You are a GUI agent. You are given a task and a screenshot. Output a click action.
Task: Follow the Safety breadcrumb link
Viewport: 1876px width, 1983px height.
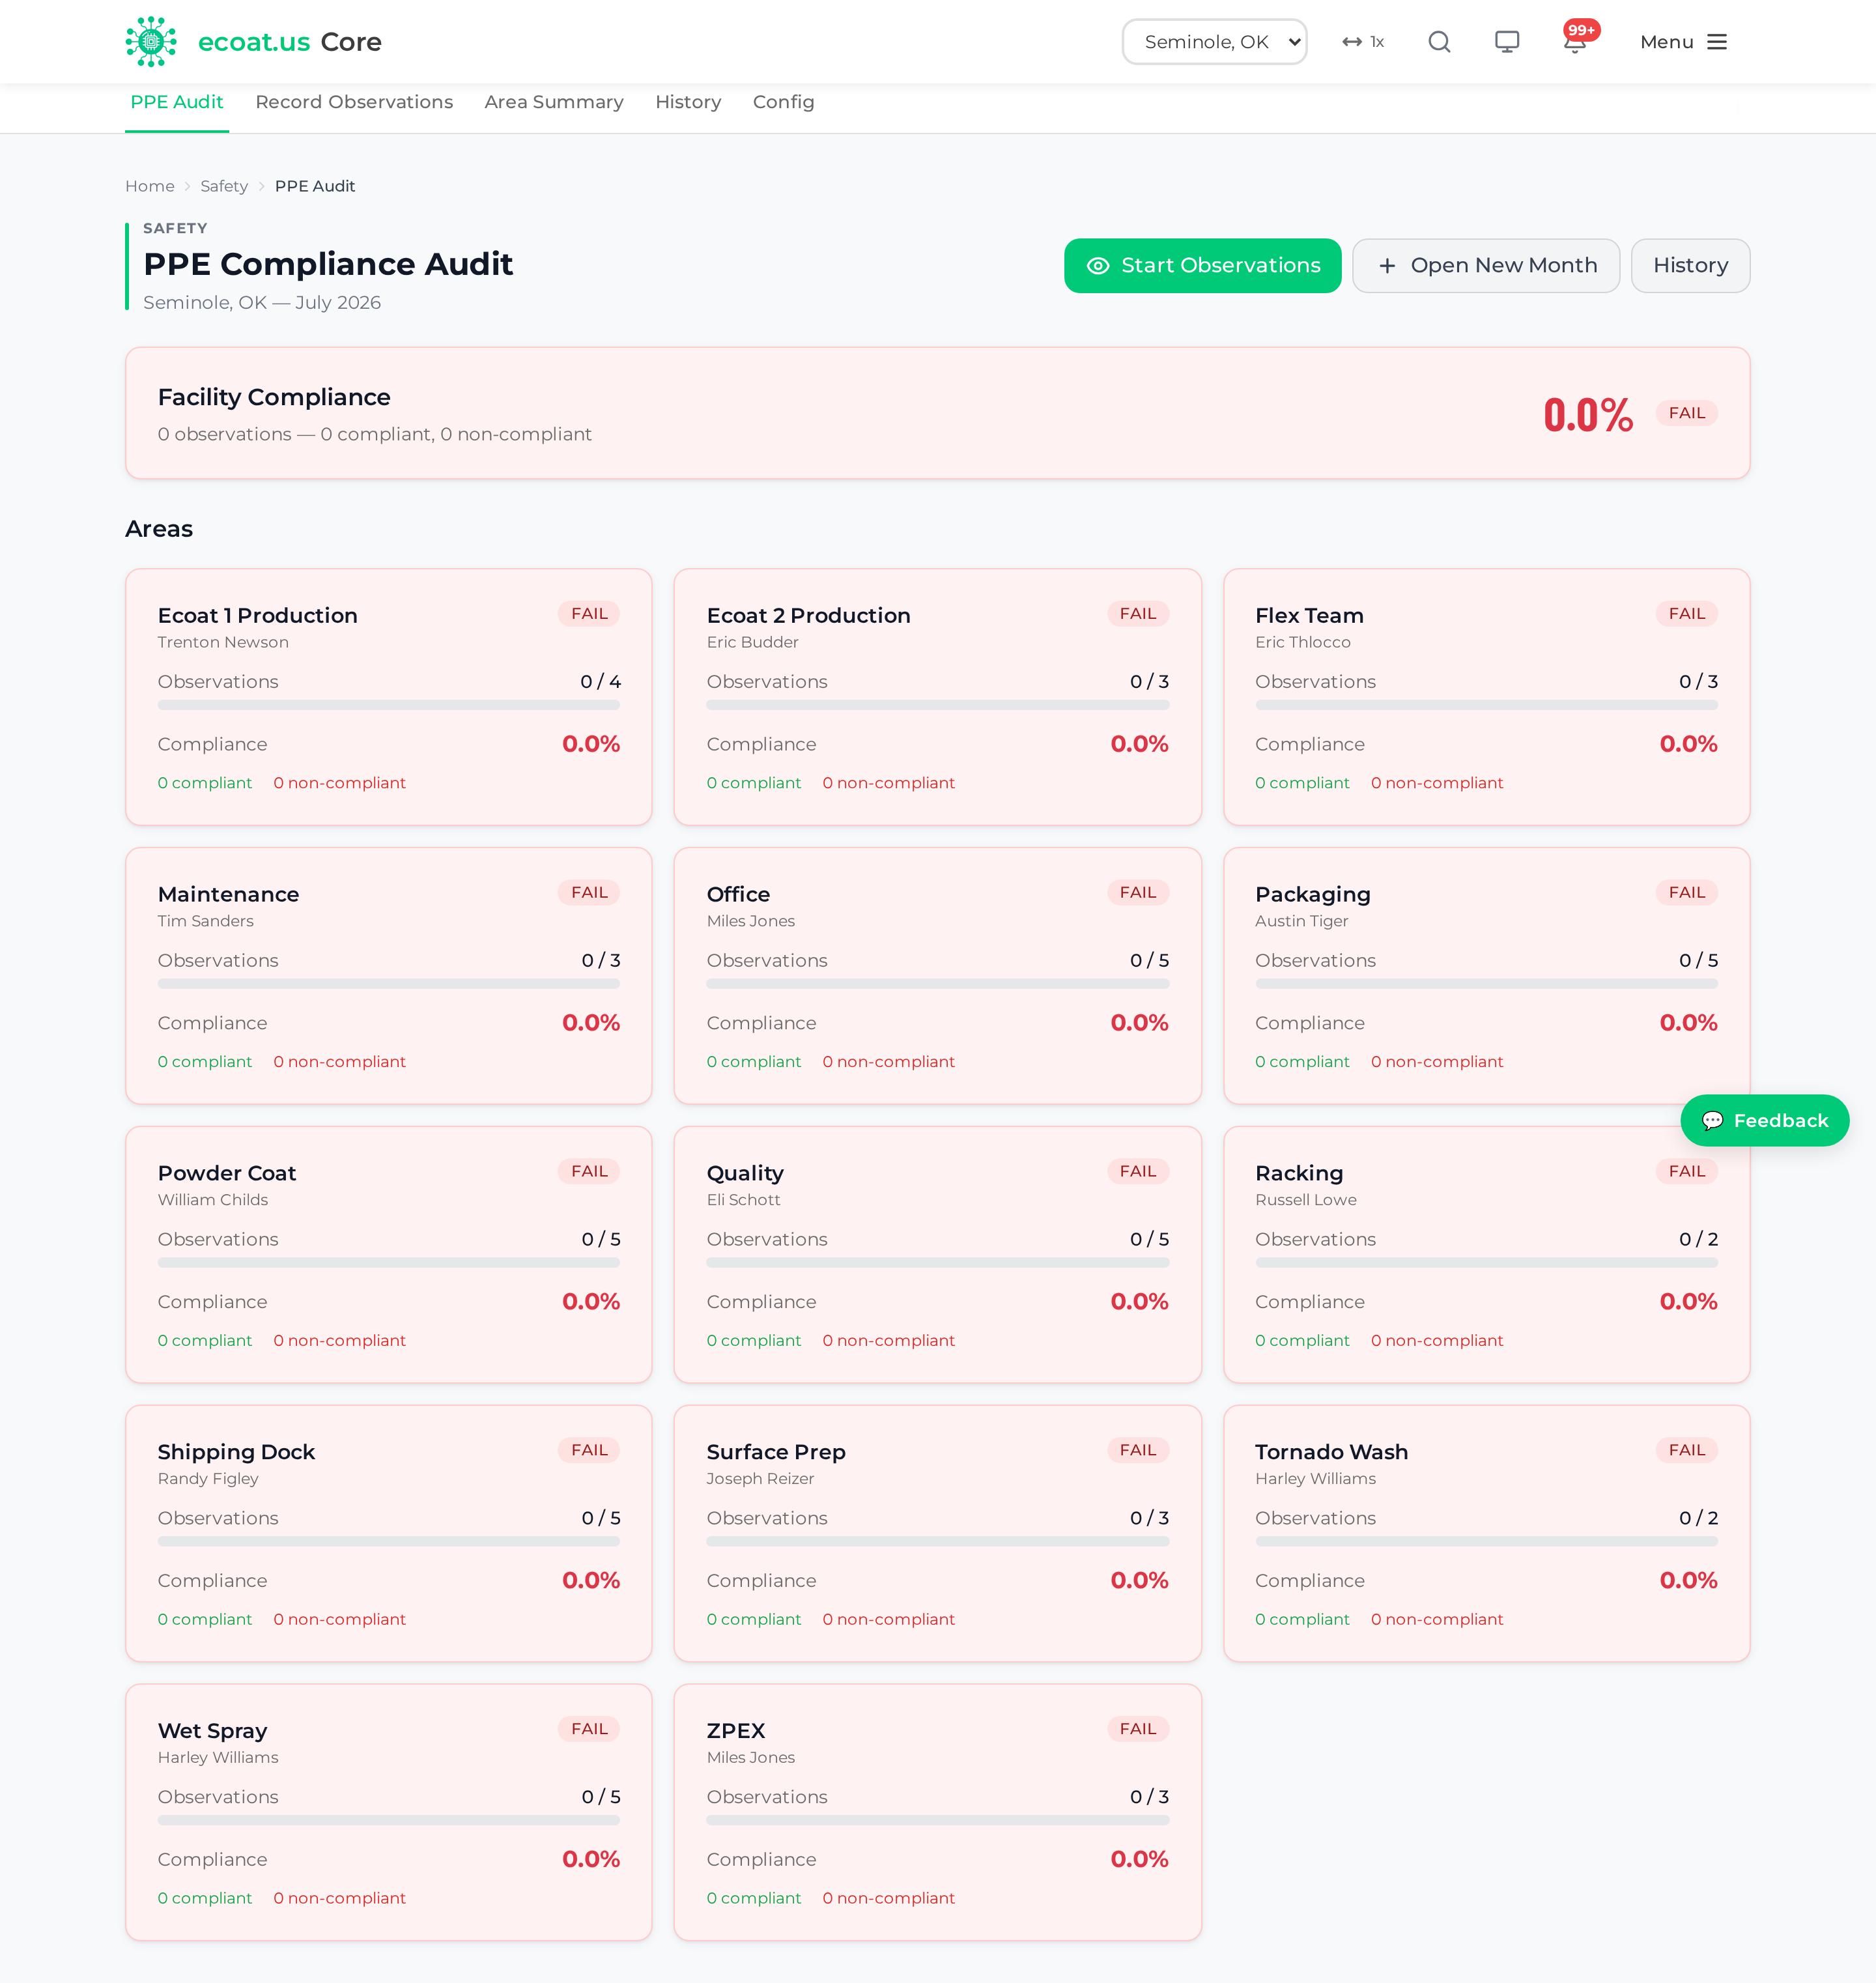tap(224, 186)
